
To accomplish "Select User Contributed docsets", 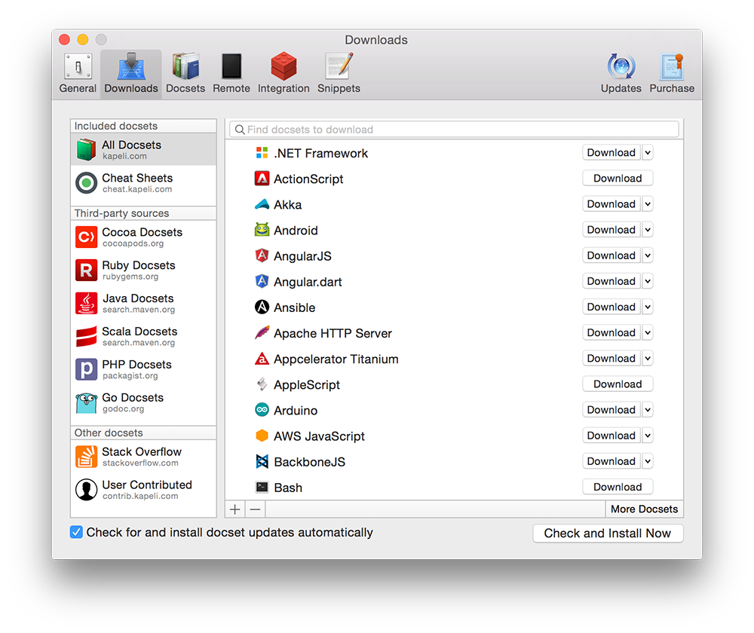I will pos(143,490).
